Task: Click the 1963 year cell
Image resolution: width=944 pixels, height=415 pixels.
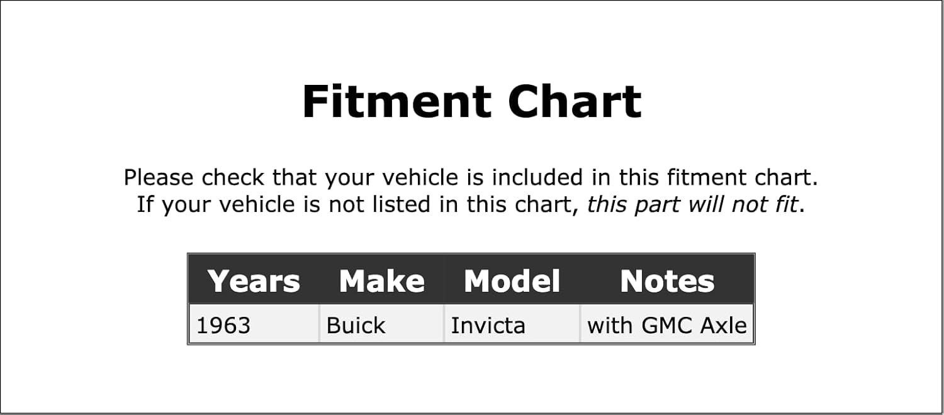Action: (x=223, y=326)
